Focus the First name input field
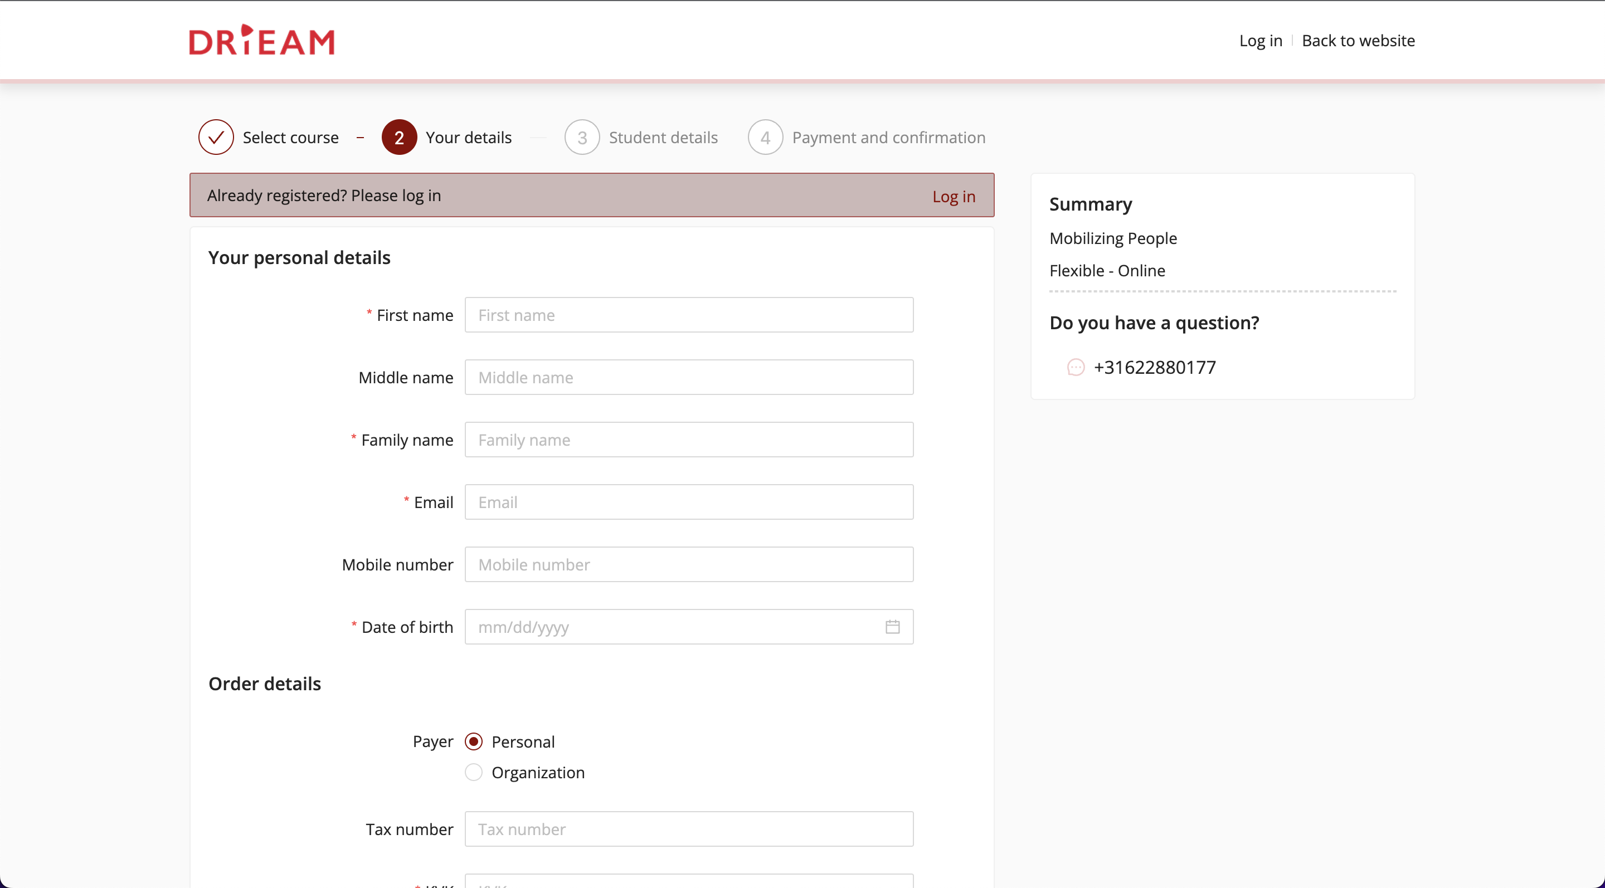Image resolution: width=1605 pixels, height=888 pixels. (x=689, y=315)
